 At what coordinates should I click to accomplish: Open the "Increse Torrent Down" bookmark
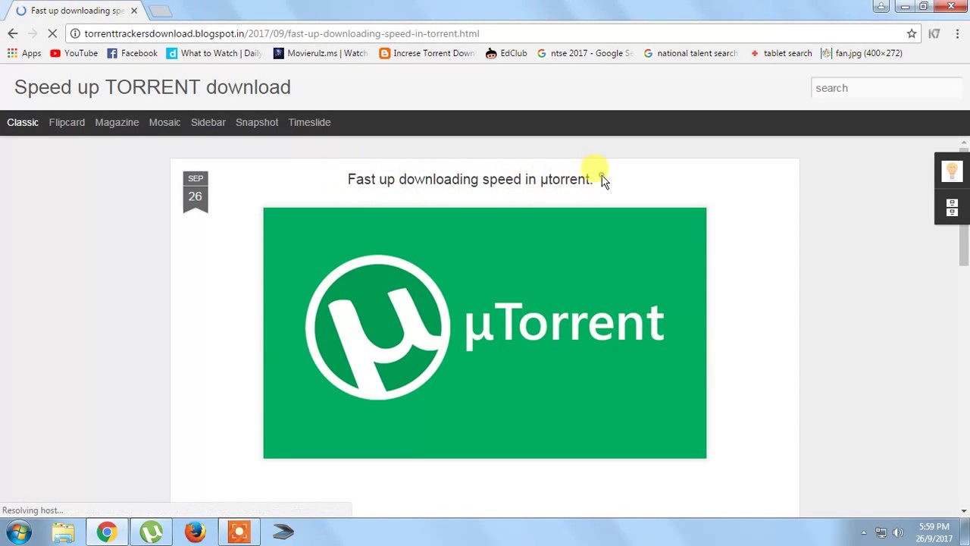pos(427,53)
